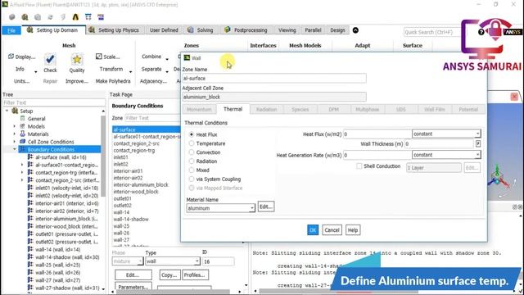The height and width of the screenshot is (295, 524).
Task: Click the wall-14 boundary icon in tree
Action: [30, 249]
